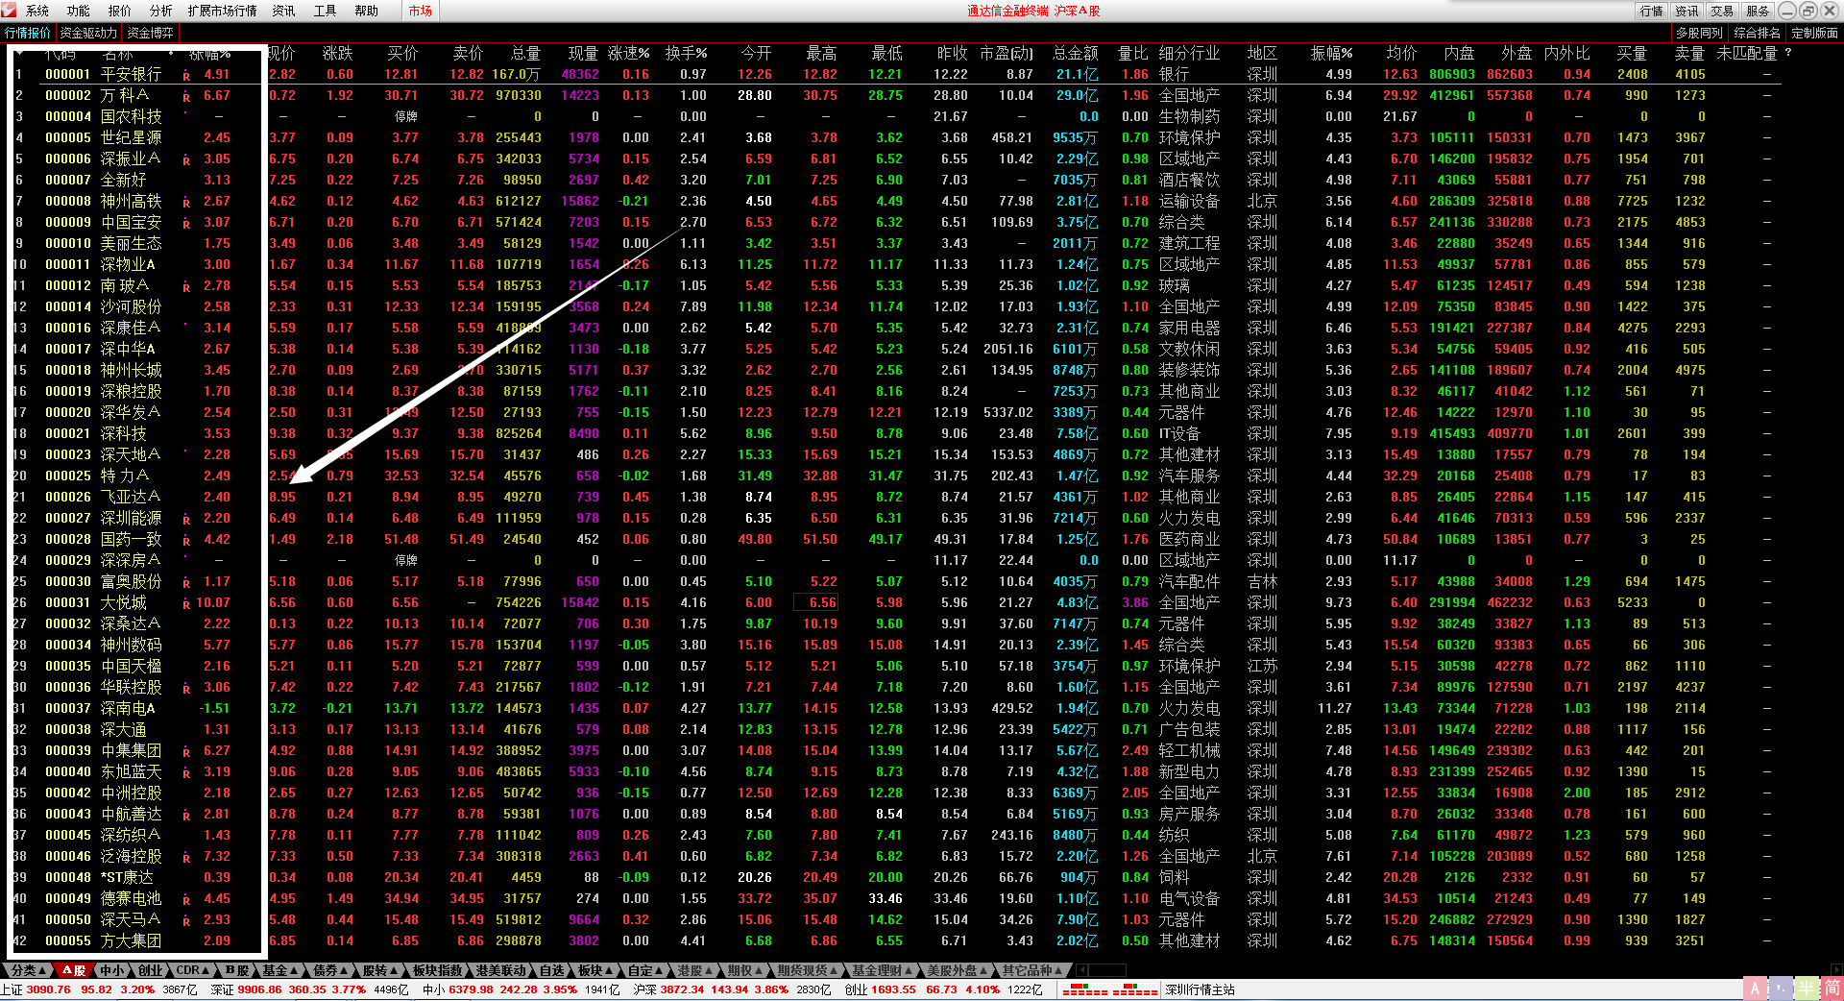Click the 行情 button at top right
The width and height of the screenshot is (1844, 1001).
1652,11
